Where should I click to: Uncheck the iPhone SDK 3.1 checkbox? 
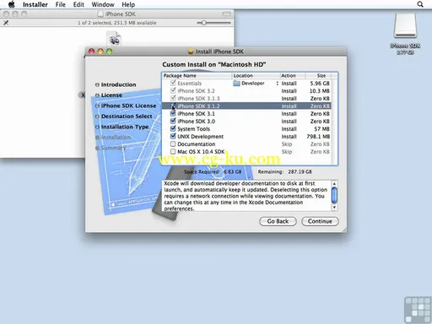[x=173, y=113]
